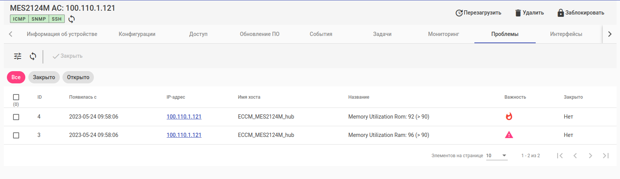Filter problems by the Открыто chip

point(78,77)
